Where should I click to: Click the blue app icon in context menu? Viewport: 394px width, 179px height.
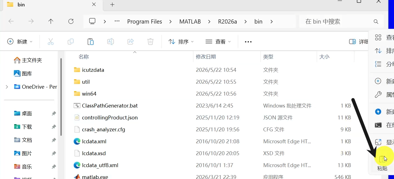[x=378, y=112]
